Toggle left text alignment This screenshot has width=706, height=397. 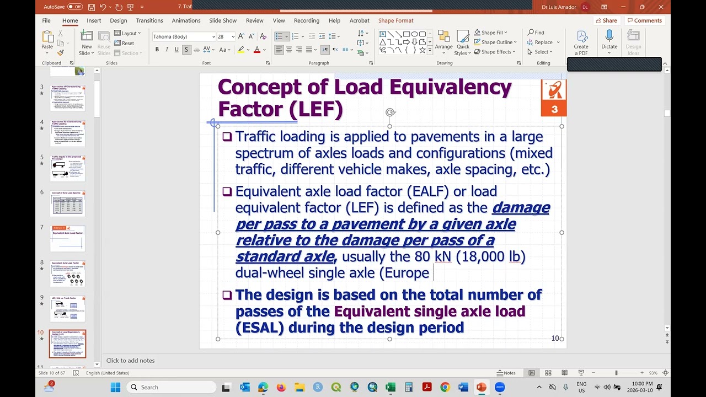click(x=280, y=50)
